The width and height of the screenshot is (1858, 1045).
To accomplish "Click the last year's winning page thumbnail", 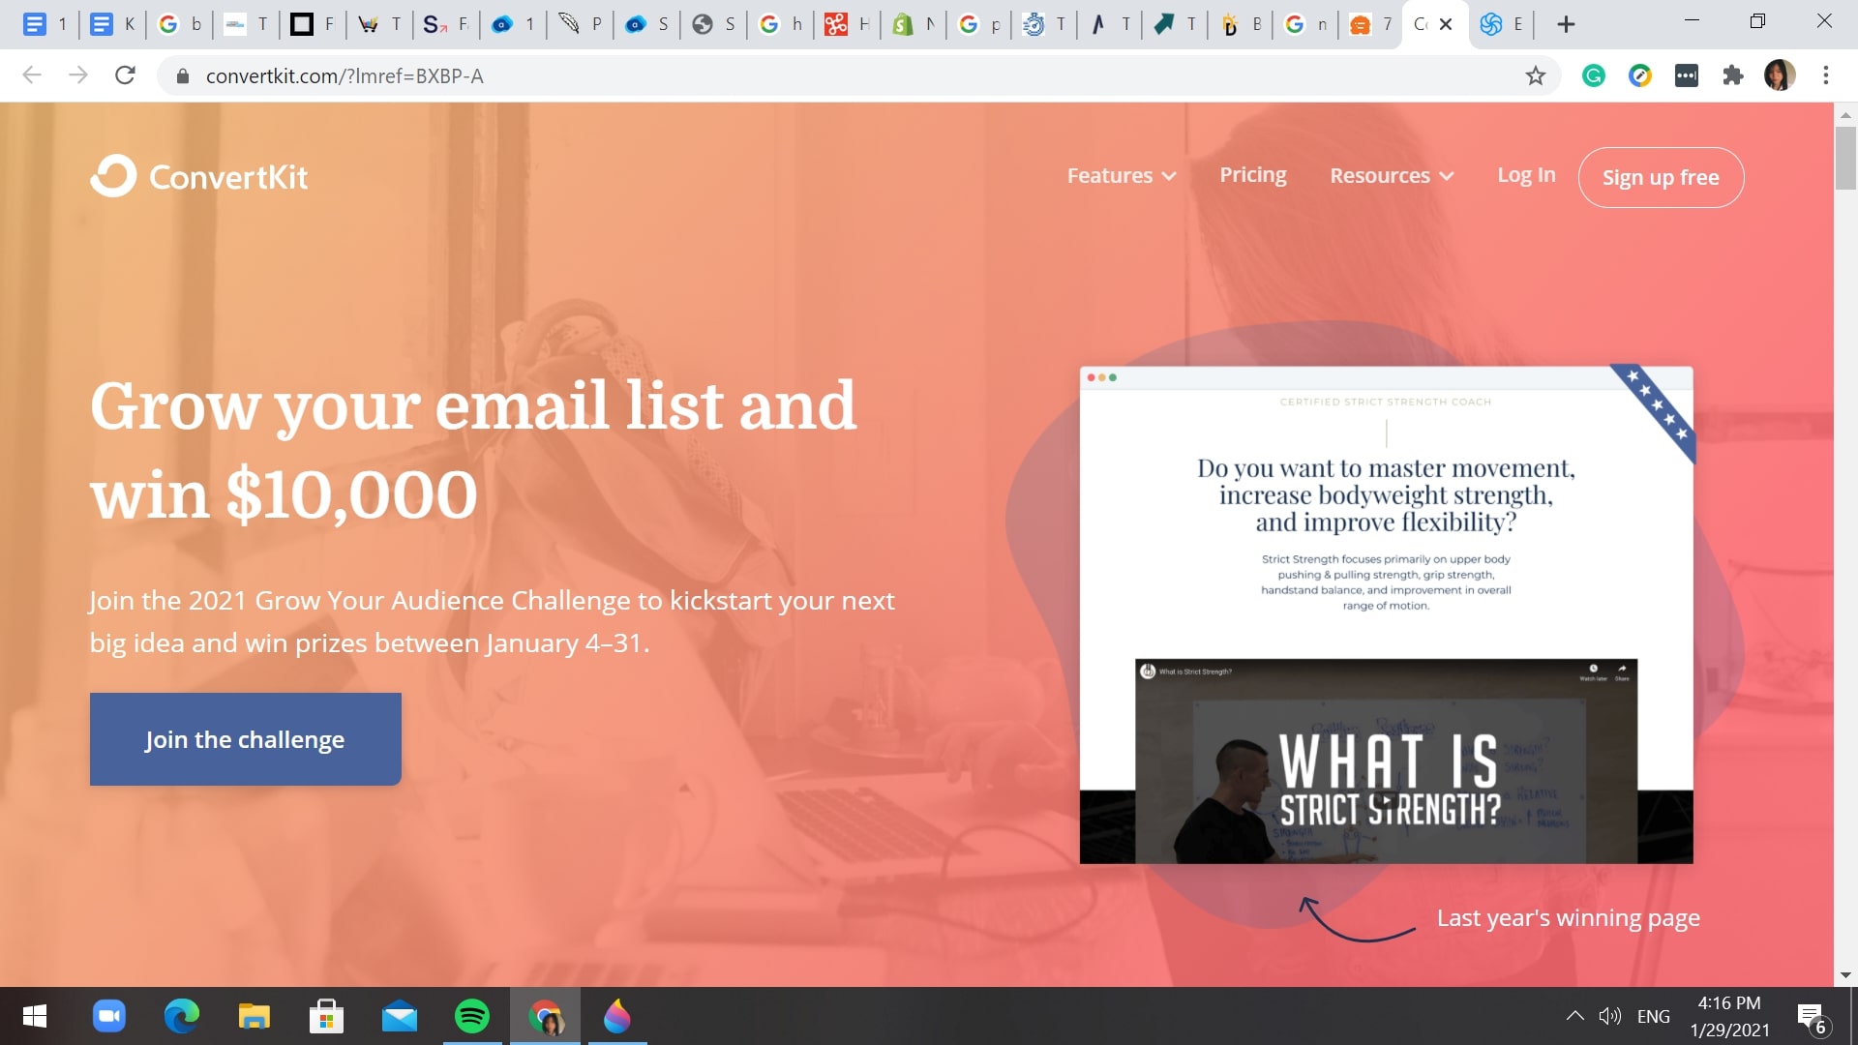I will point(1386,612).
